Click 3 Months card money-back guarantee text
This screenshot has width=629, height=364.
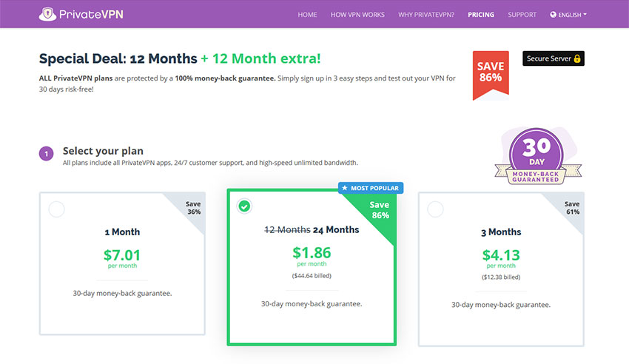[501, 305]
